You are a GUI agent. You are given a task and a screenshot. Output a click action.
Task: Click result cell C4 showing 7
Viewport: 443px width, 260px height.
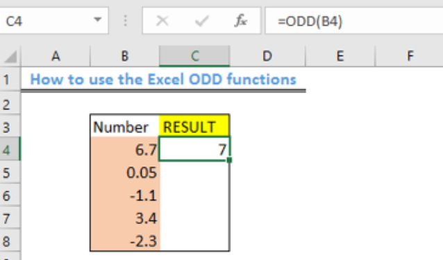tap(194, 149)
